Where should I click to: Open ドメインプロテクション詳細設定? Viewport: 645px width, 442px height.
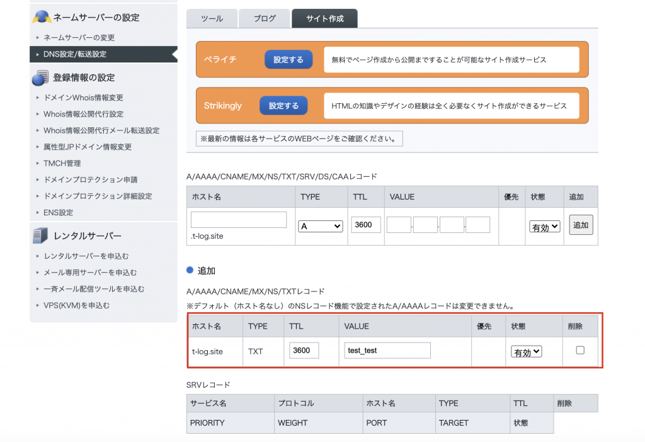tap(98, 196)
